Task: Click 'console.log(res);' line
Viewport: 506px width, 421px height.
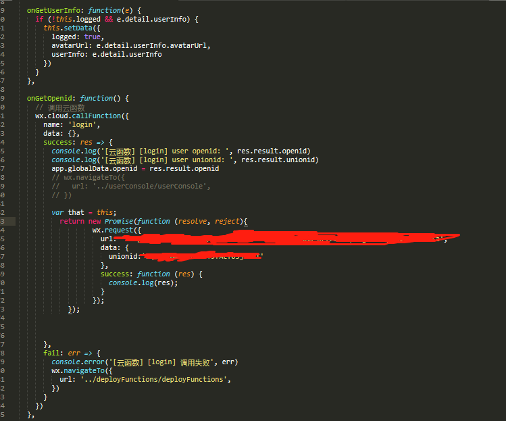Action: [x=143, y=283]
